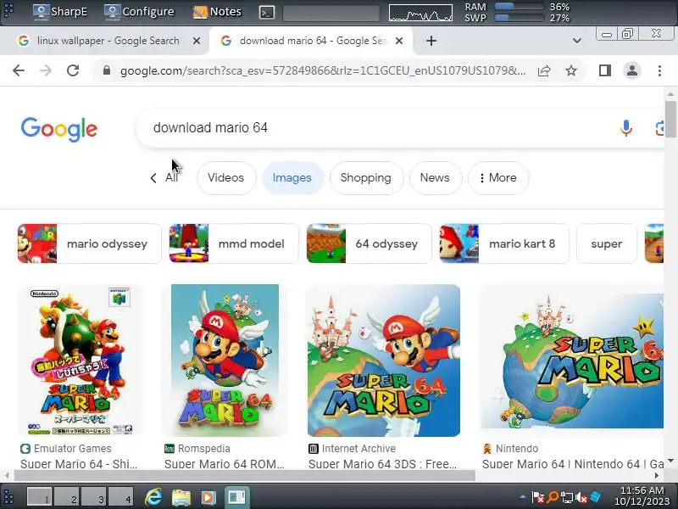Bookmark this page with the star icon
The height and width of the screenshot is (509, 678).
tap(571, 70)
